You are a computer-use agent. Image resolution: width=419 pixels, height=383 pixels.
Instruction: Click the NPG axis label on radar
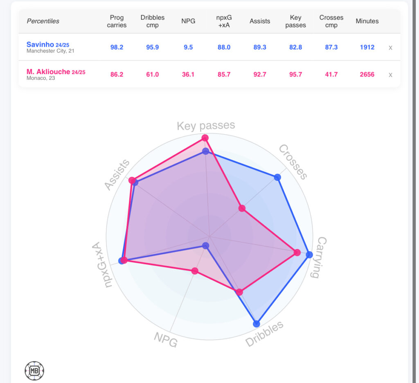[166, 340]
